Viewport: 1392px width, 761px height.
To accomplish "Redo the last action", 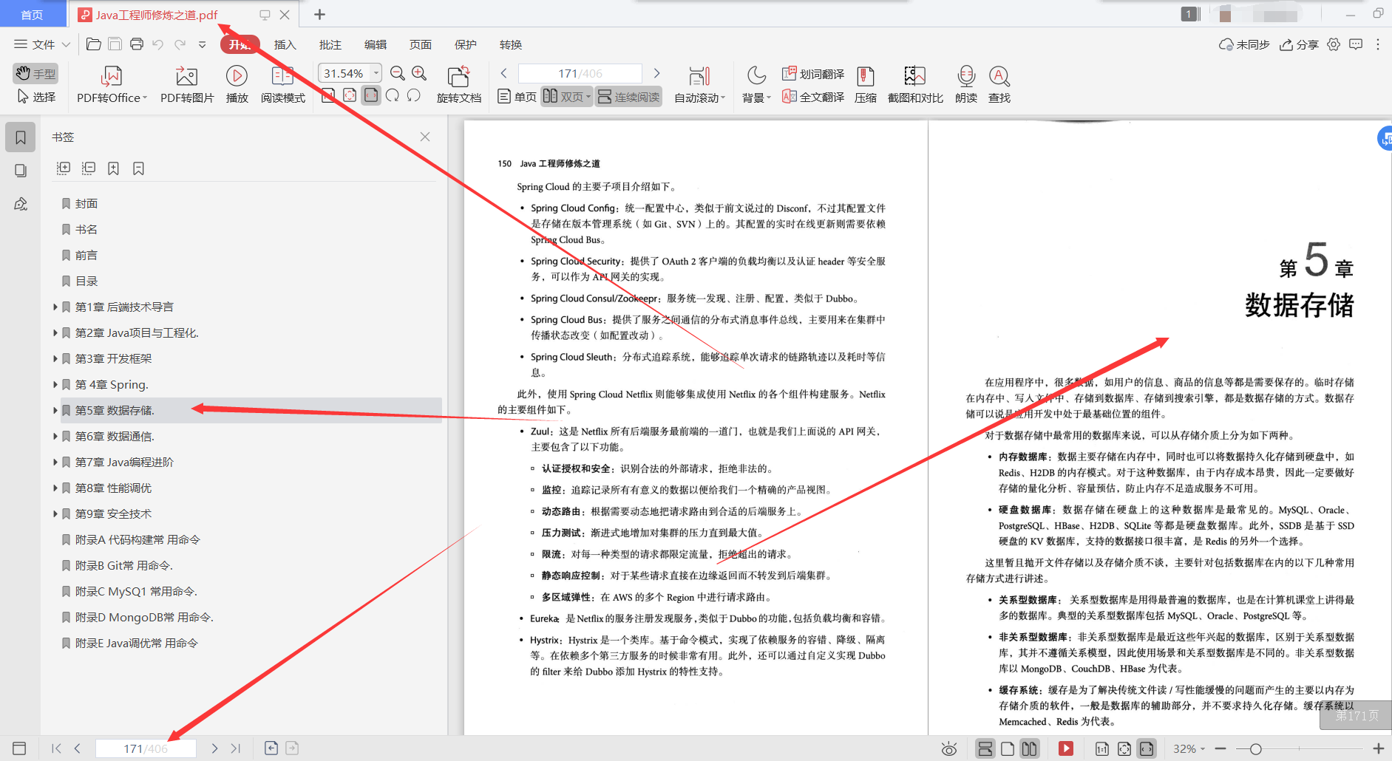I will pos(180,44).
